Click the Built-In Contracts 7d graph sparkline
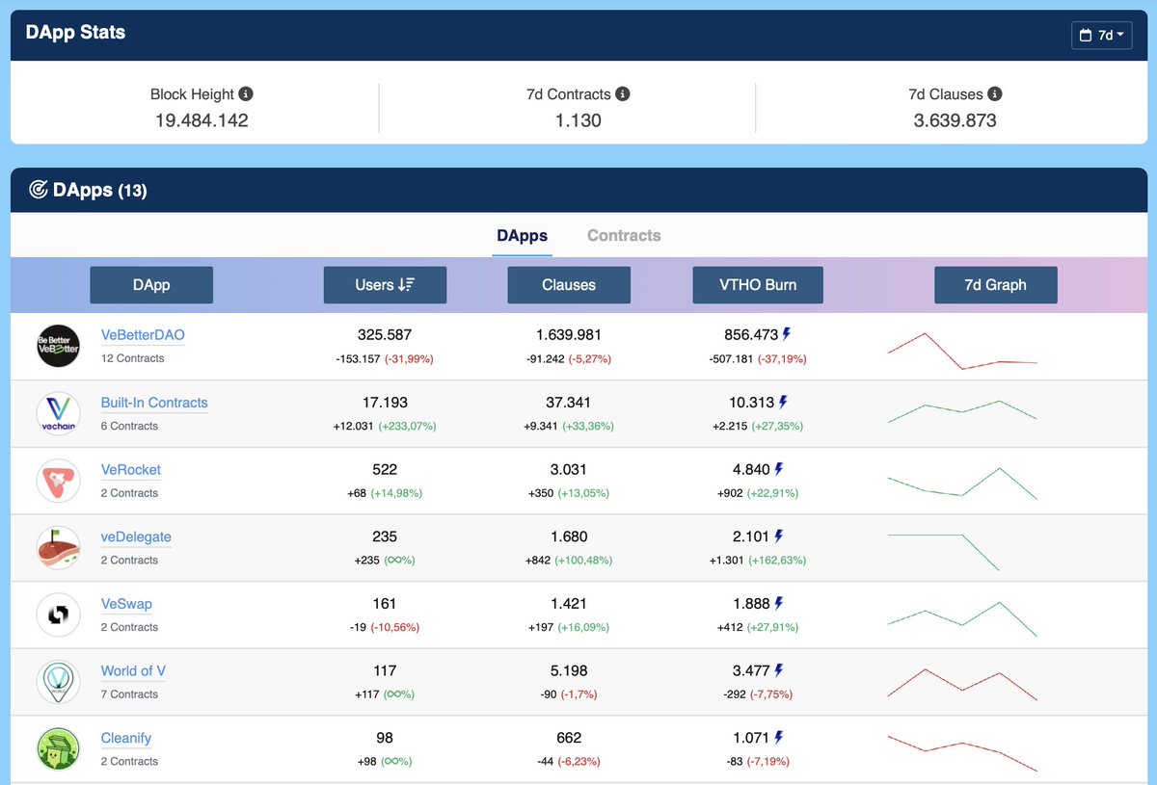This screenshot has width=1157, height=785. [962, 411]
